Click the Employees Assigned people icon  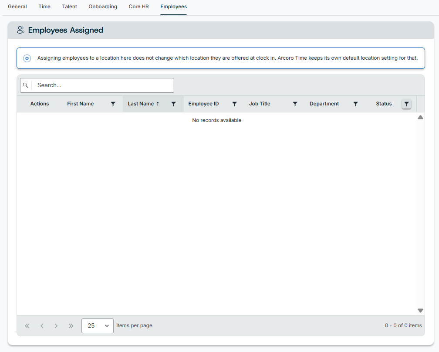click(20, 30)
